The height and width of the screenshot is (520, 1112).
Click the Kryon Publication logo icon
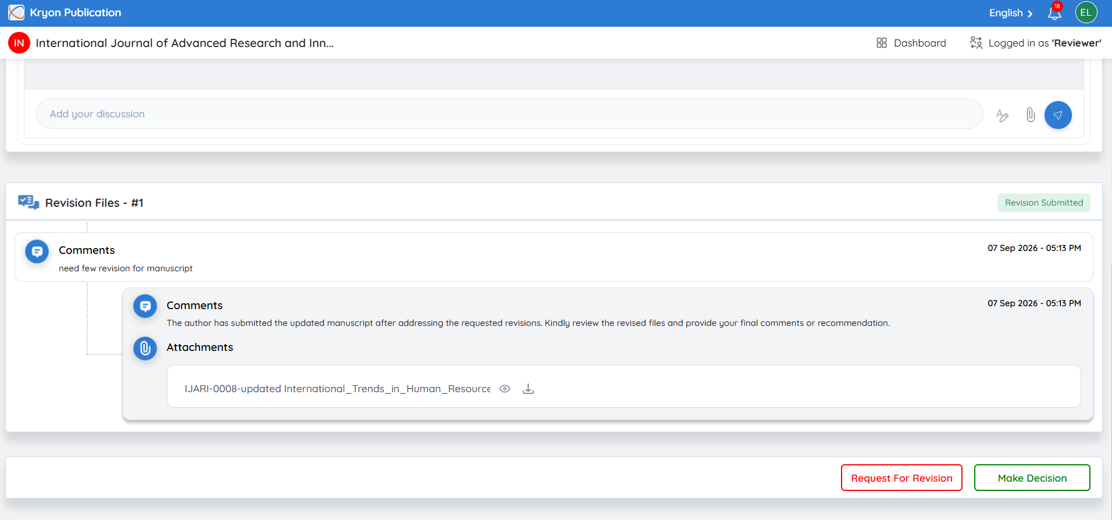pos(16,12)
